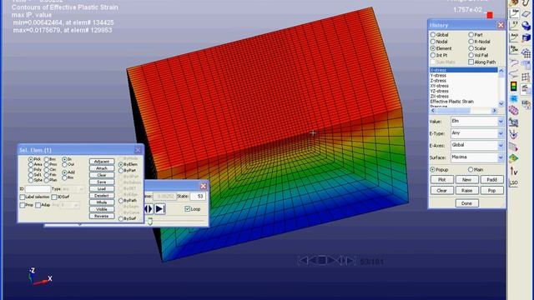This screenshot has height=300, width=534.
Task: Click the highlighted icon in right toolbar column
Action: (x=526, y=89)
